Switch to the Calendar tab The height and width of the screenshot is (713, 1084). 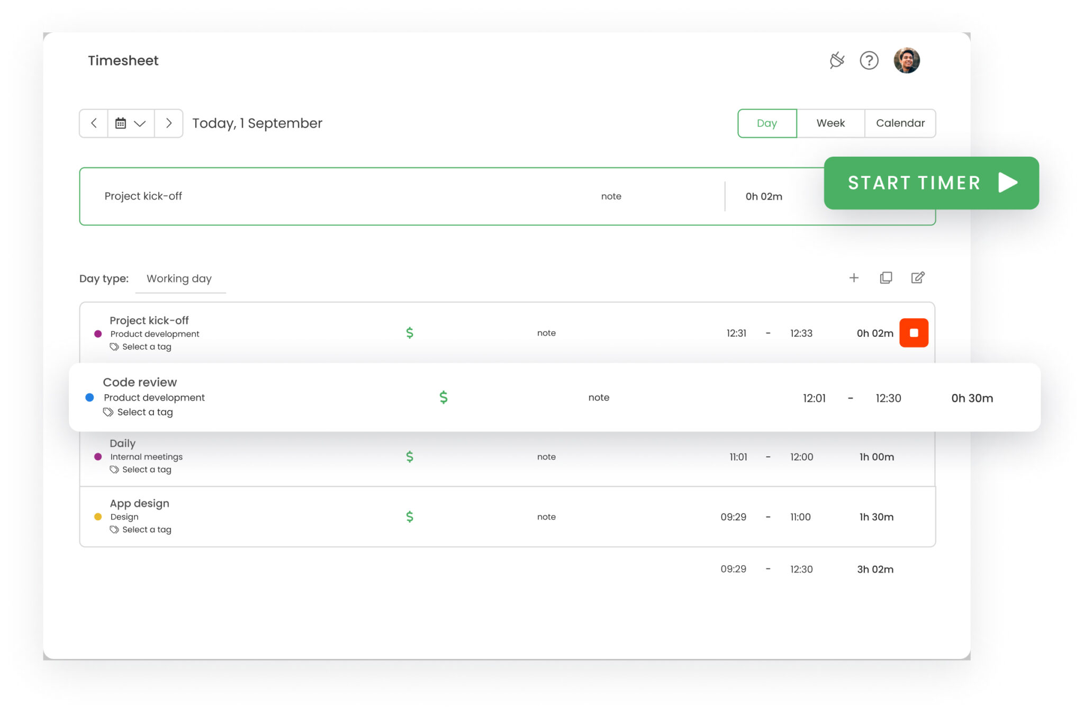(900, 123)
